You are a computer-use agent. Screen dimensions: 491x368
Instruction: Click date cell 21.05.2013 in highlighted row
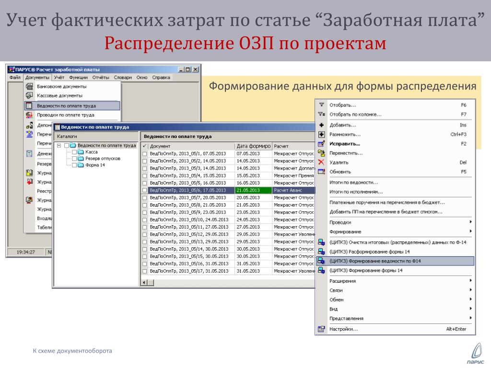pos(253,190)
